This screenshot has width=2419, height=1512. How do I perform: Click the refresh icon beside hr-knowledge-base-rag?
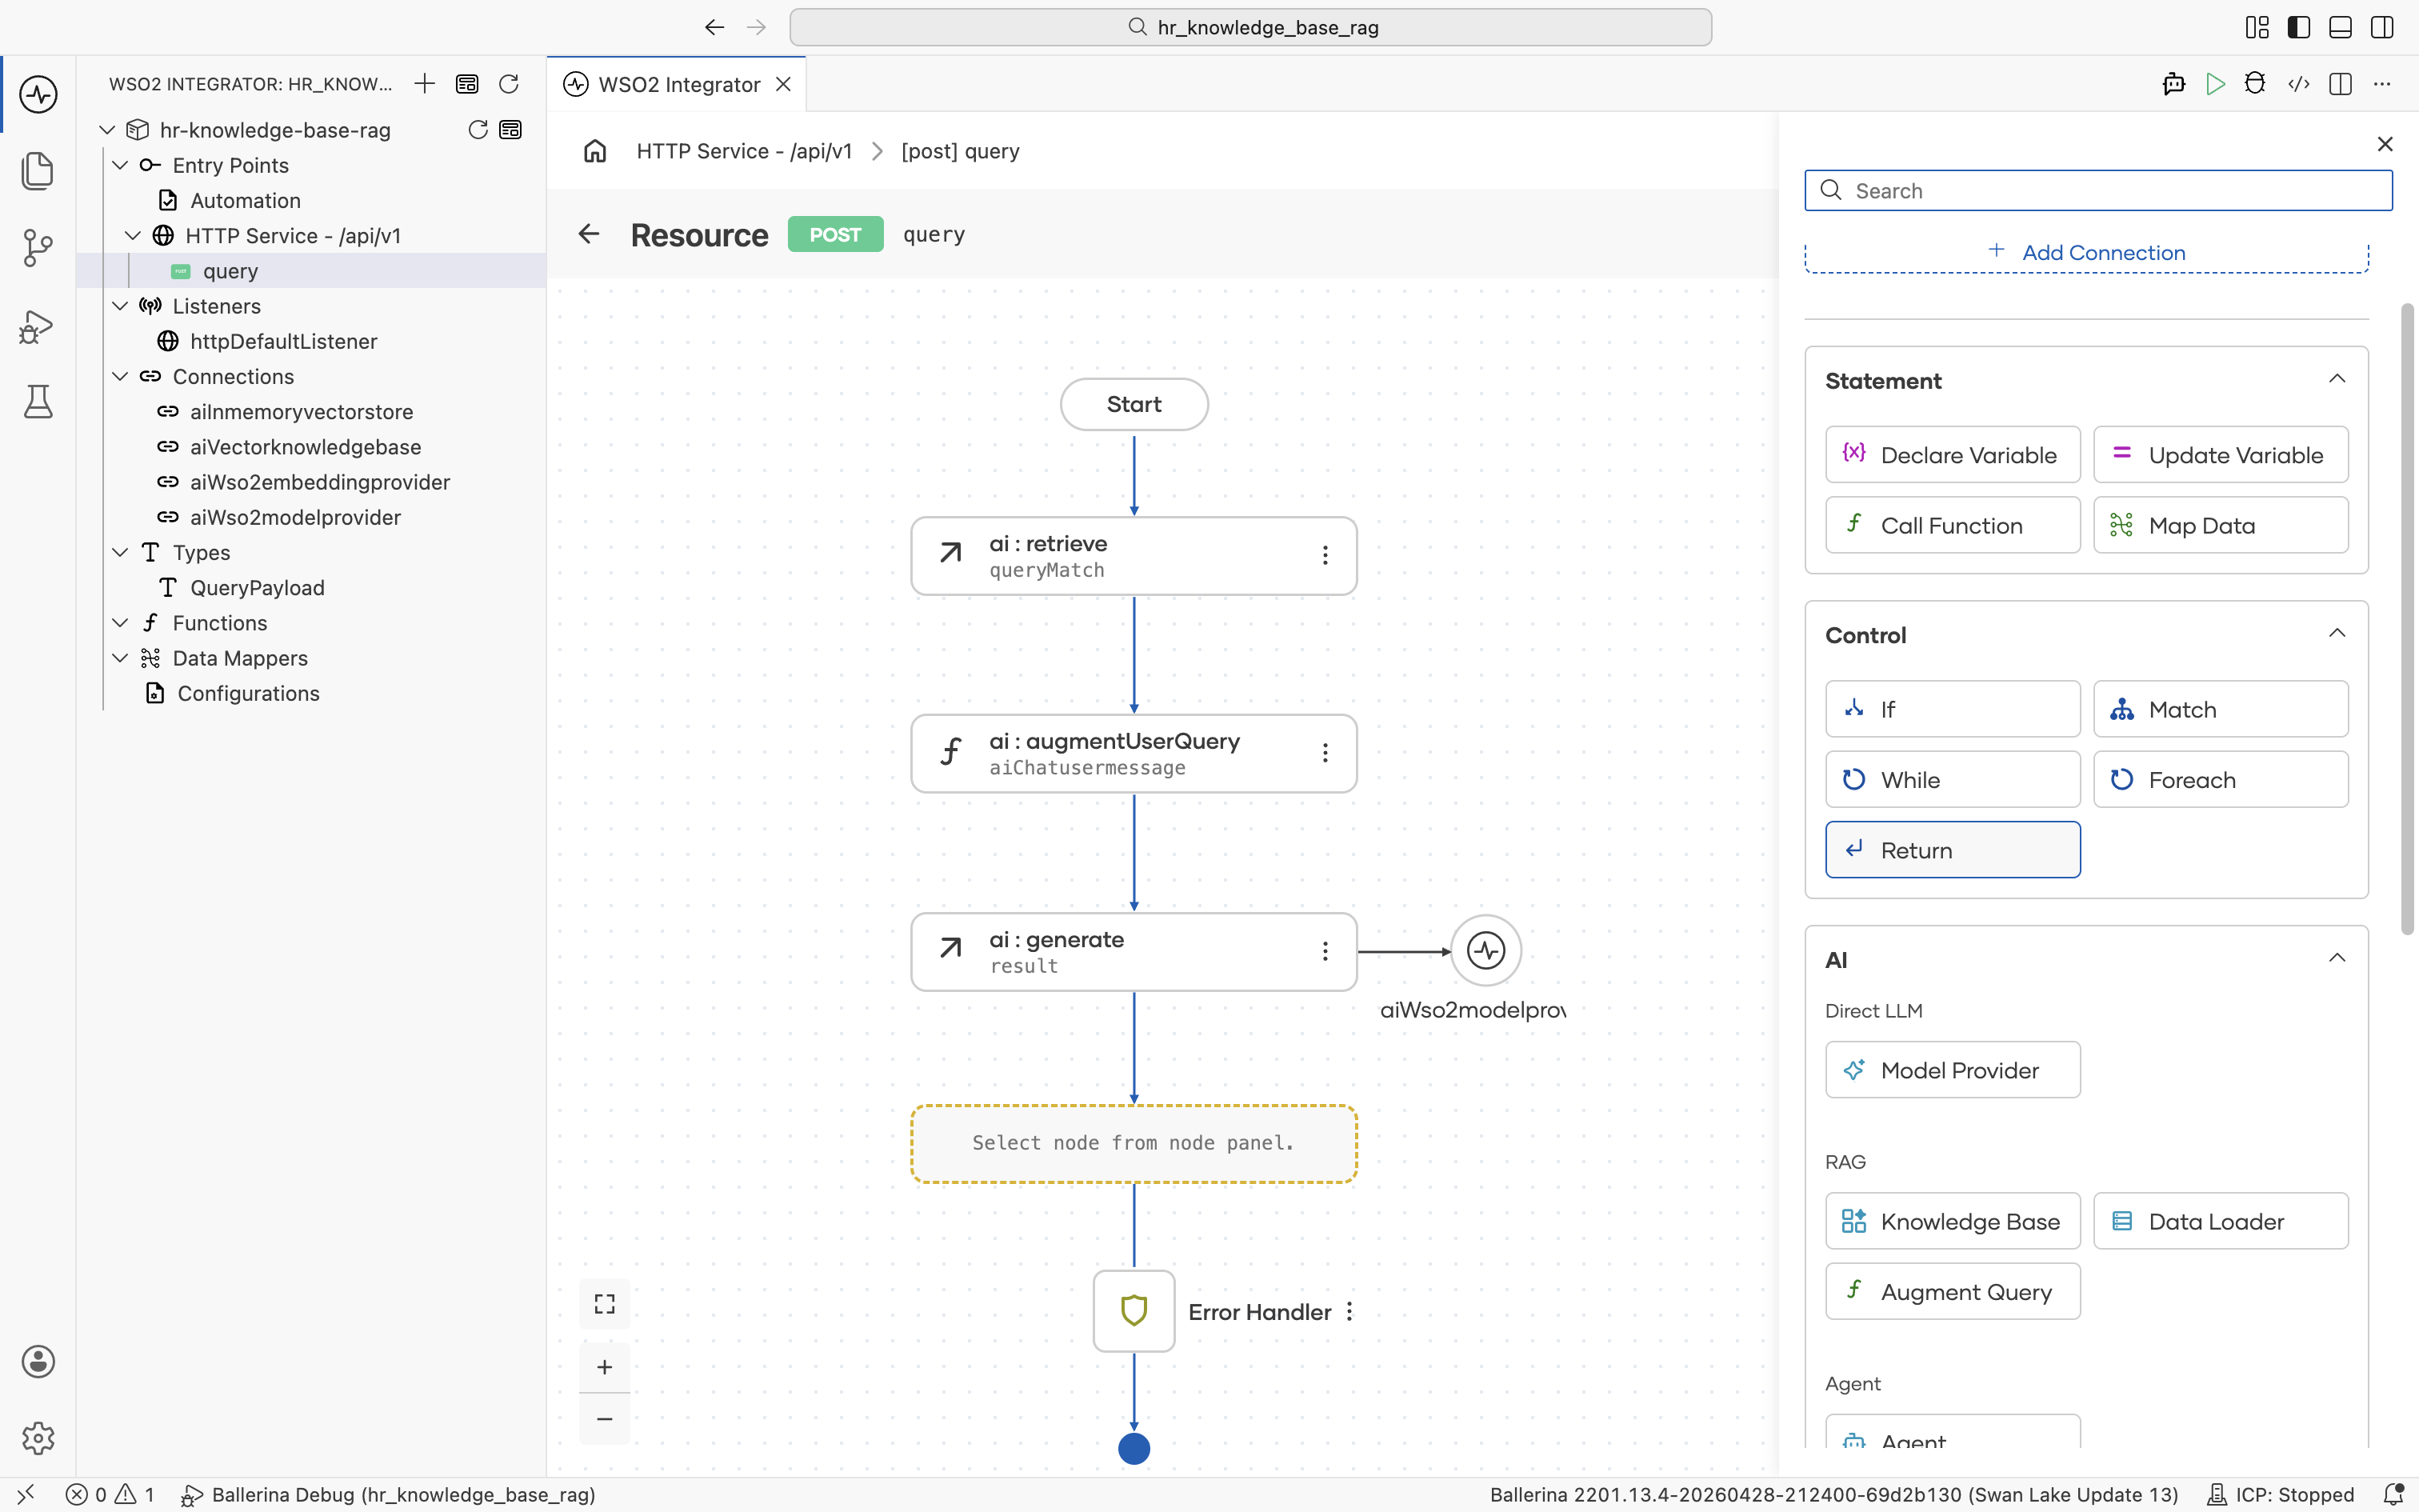(x=478, y=130)
